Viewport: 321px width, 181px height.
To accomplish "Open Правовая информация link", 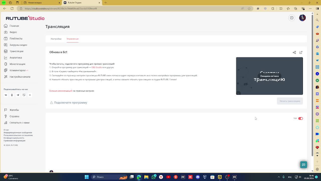I will (x=15, y=141).
